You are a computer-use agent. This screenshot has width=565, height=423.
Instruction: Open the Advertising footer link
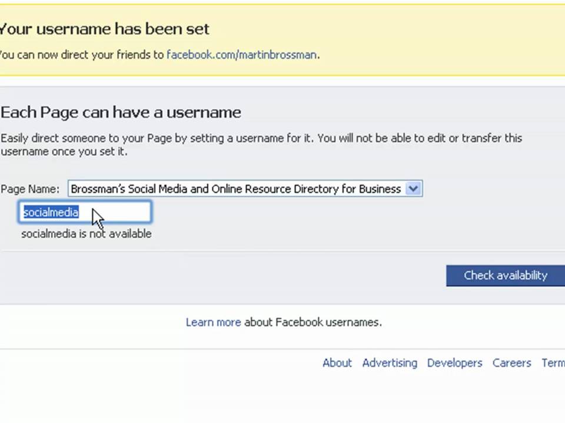390,363
